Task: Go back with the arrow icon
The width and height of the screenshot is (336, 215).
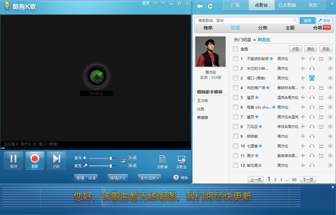Action: click(200, 6)
